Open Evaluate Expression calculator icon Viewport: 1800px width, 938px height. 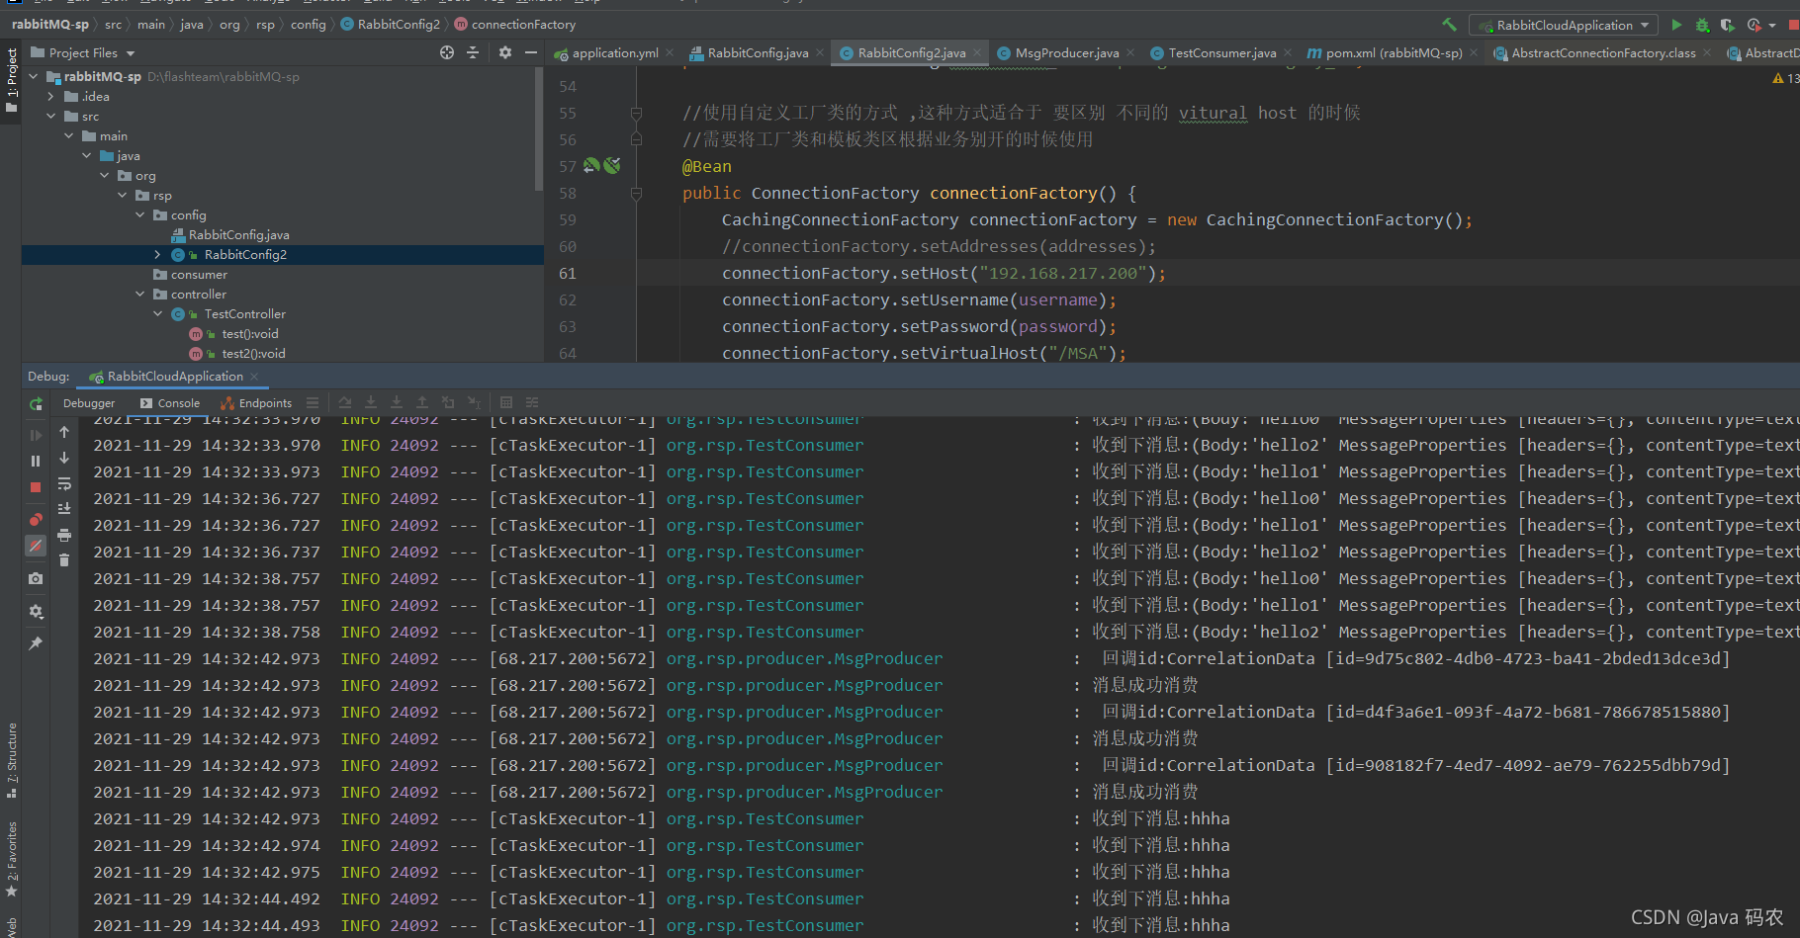click(506, 402)
